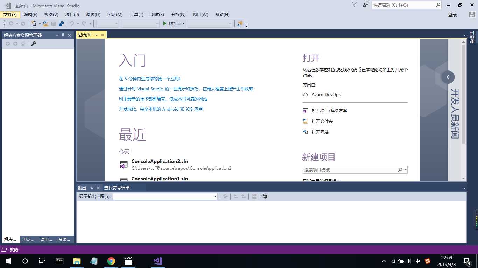The height and width of the screenshot is (268, 478).
Task: Click the account avatar icon beside 登录
Action: pos(472,15)
